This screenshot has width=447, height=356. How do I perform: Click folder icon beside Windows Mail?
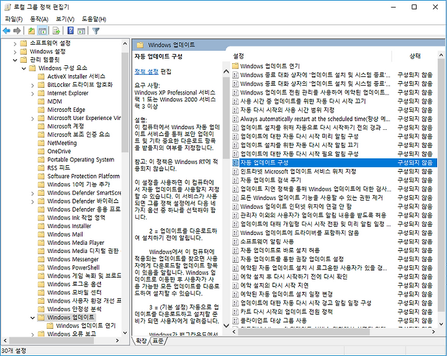coord(42,234)
